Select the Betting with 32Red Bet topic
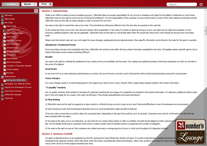This screenshot has height=146, width=207. click(16, 80)
